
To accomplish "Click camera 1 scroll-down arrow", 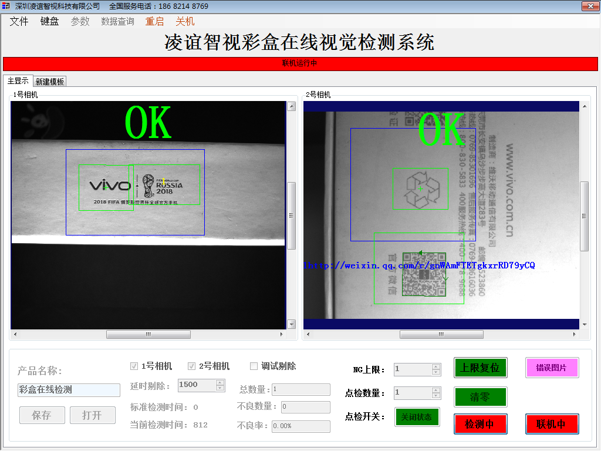I will pyautogui.click(x=291, y=324).
